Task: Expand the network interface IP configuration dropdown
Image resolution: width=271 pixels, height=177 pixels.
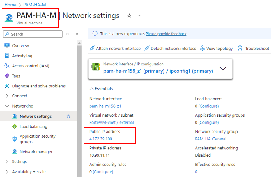Action: [223, 69]
